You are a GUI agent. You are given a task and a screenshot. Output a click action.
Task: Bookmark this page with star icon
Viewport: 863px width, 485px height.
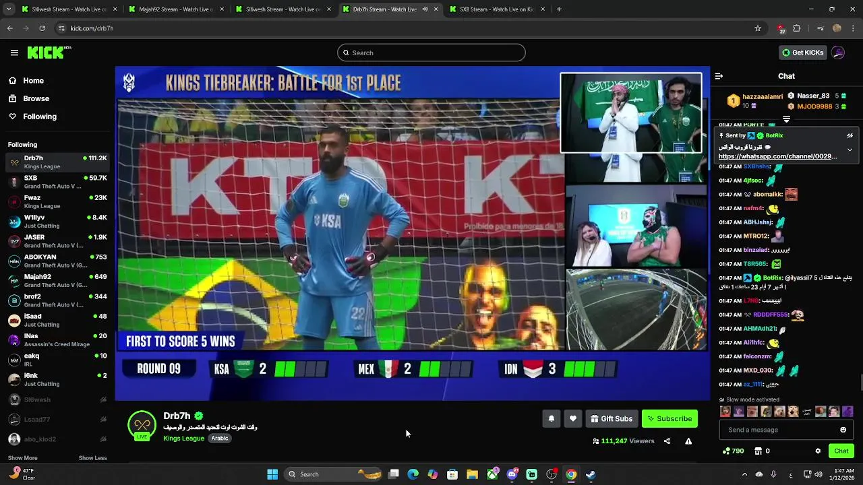click(758, 28)
